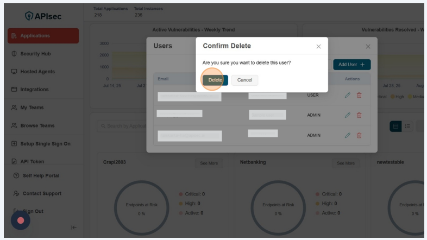Screen dimensions: 427x240
Task: Click the application search field
Action: (123, 126)
